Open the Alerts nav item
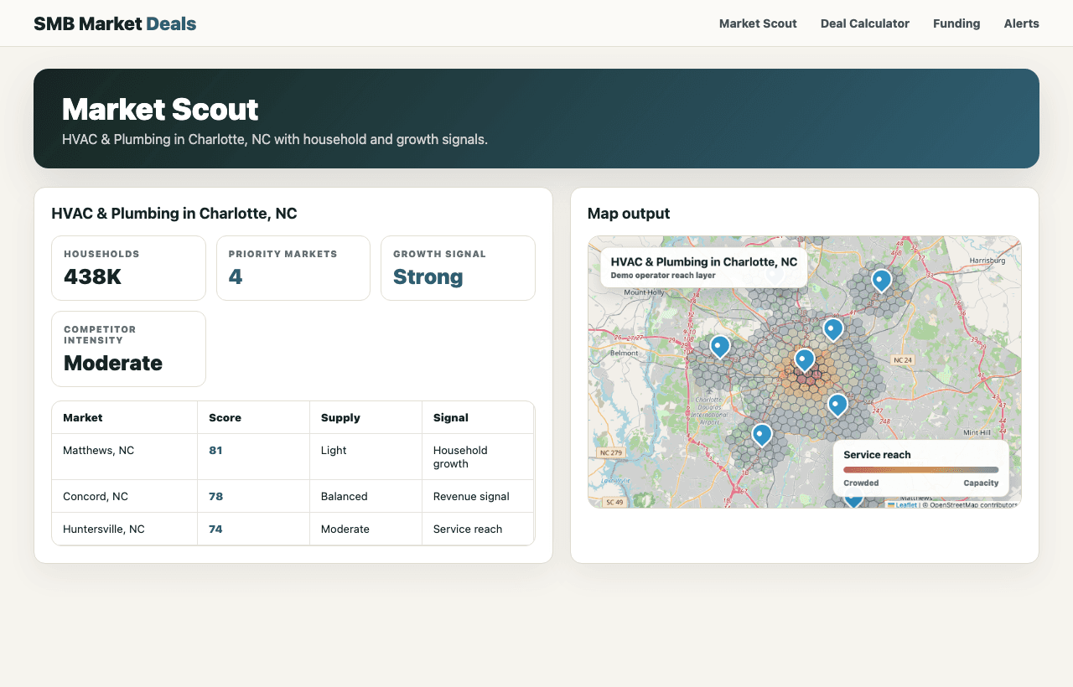Viewport: 1073px width, 687px height. [1022, 23]
